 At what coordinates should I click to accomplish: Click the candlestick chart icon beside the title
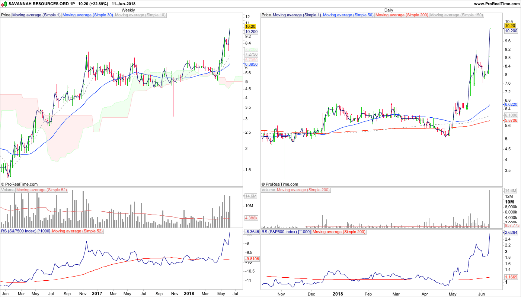4,4
